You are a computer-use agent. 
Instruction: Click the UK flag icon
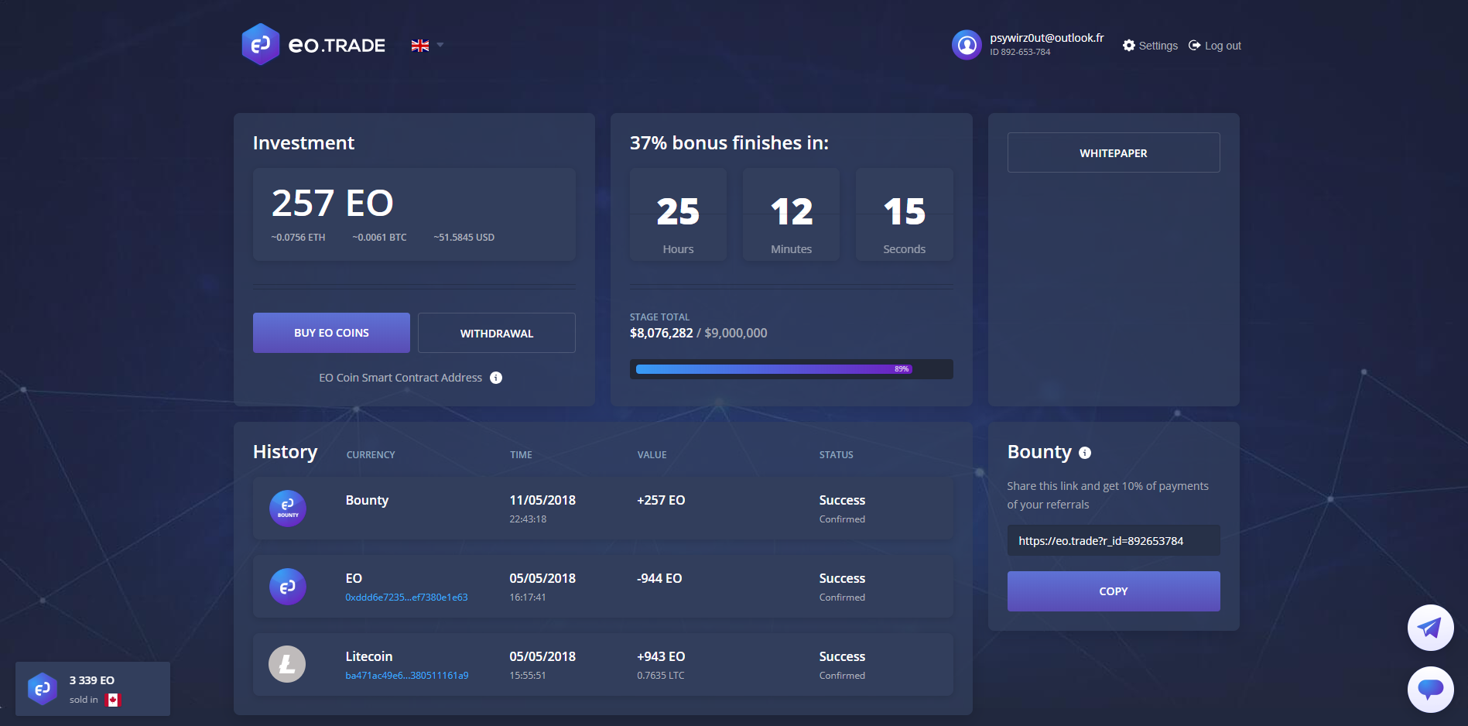pyautogui.click(x=420, y=46)
